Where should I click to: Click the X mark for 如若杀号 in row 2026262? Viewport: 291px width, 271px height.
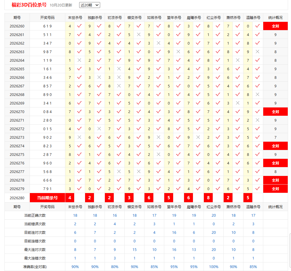[158, 43]
